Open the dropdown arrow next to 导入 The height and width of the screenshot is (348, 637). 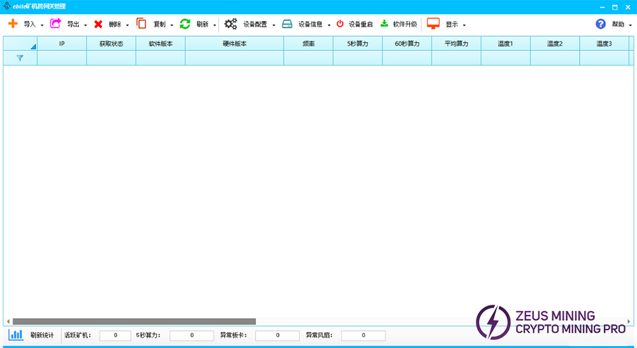(42, 25)
